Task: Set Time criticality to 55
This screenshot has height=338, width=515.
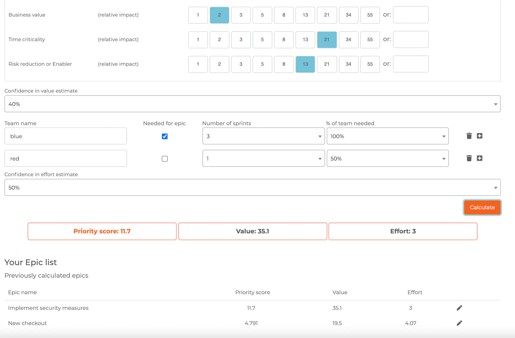Action: (x=370, y=39)
